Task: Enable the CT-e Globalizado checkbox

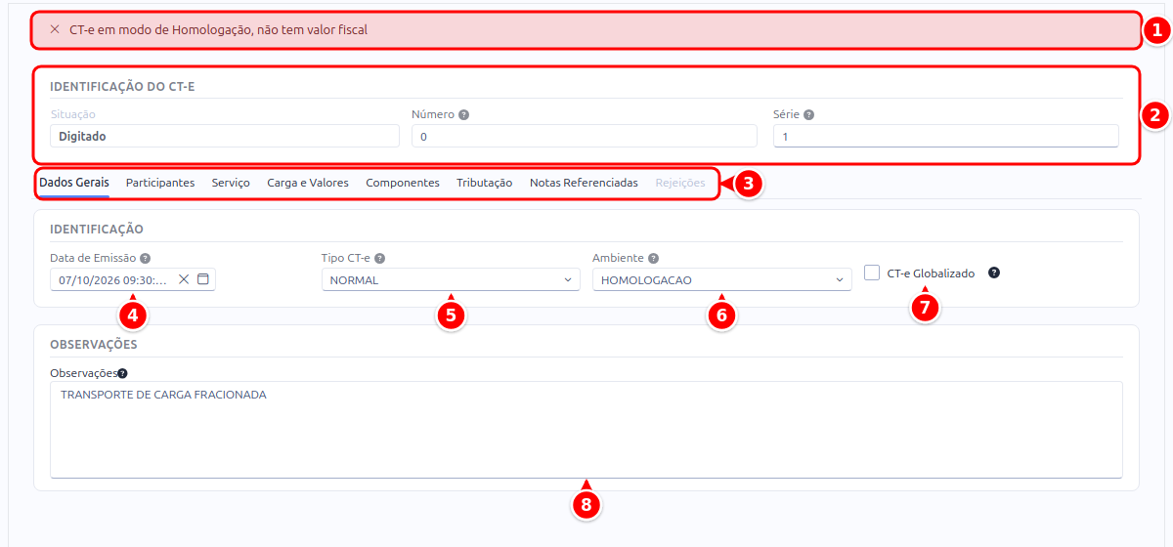Action: pos(872,273)
